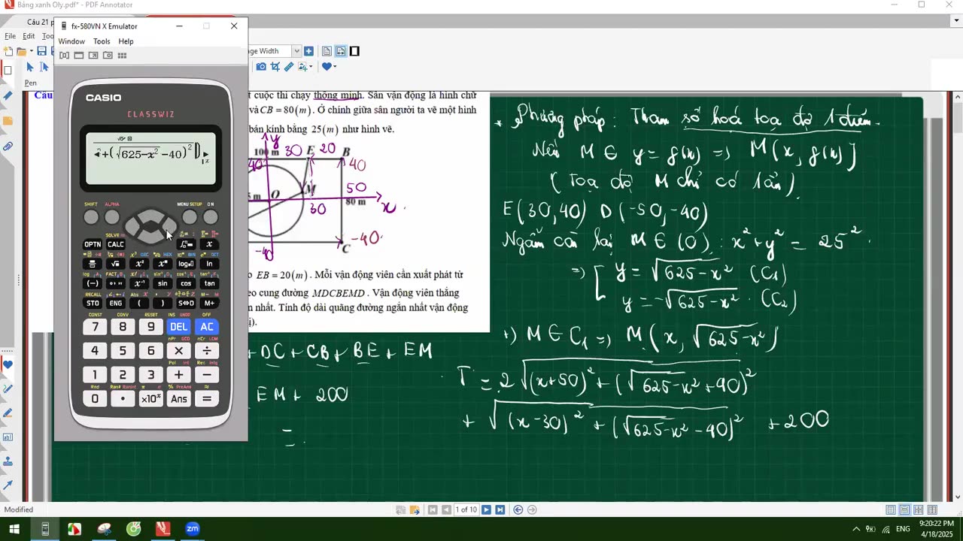Image resolution: width=963 pixels, height=541 pixels.
Task: Click the ON key on the calculator
Action: (x=211, y=217)
